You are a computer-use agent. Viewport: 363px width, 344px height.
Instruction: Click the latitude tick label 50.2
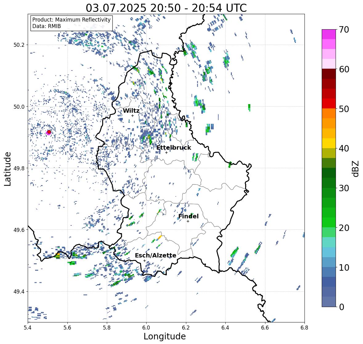(19, 45)
